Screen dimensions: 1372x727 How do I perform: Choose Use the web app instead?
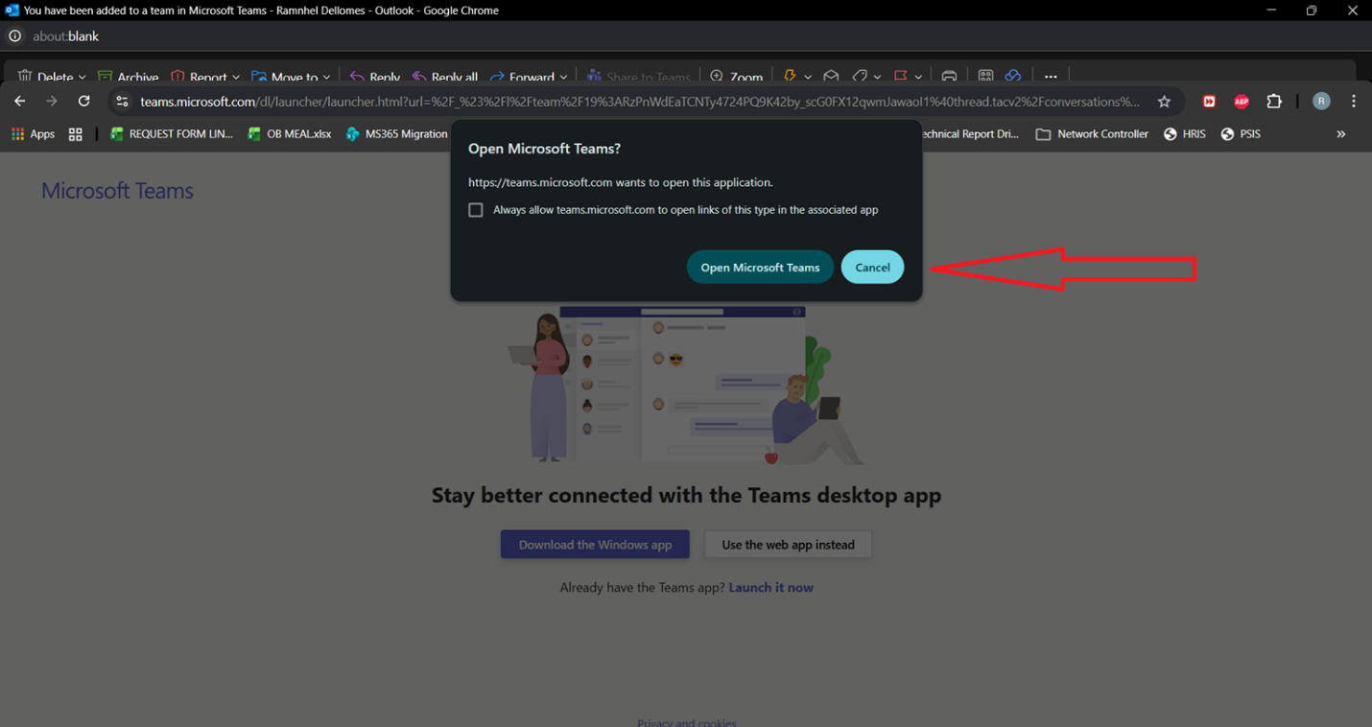pyautogui.click(x=788, y=545)
